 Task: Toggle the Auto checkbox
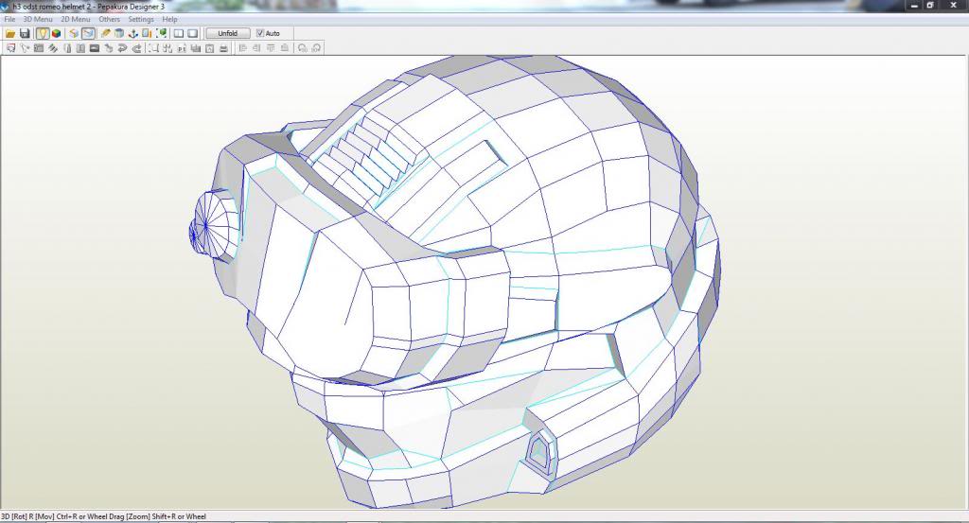click(x=260, y=33)
